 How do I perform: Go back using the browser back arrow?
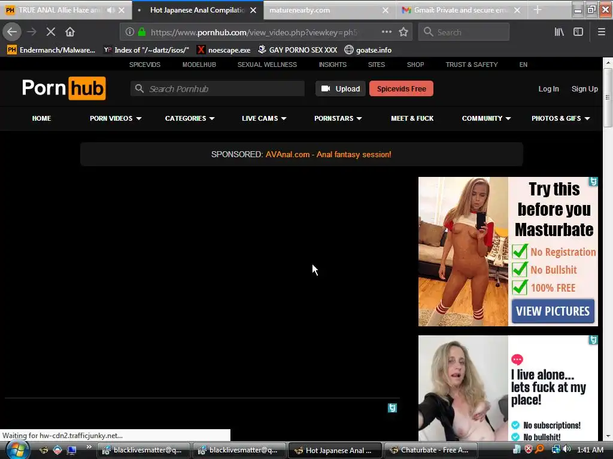coord(12,32)
